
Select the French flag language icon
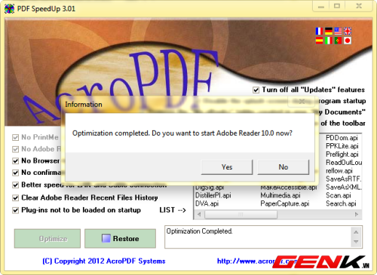tap(319, 31)
